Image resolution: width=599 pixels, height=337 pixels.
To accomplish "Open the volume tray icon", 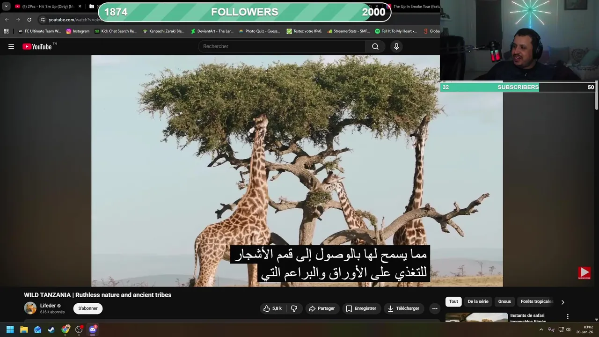I will [x=568, y=330].
